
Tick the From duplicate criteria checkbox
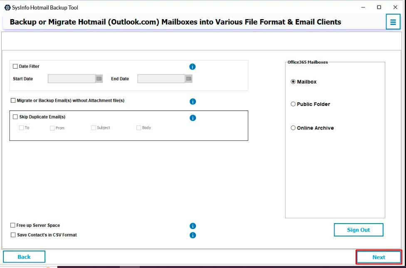tap(52, 128)
